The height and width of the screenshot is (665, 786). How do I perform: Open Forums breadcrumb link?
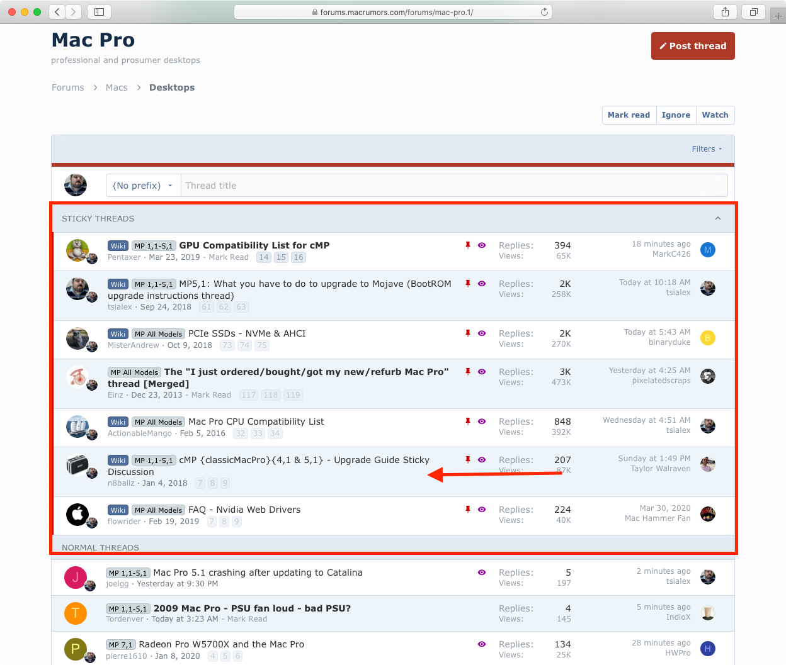pyautogui.click(x=68, y=87)
